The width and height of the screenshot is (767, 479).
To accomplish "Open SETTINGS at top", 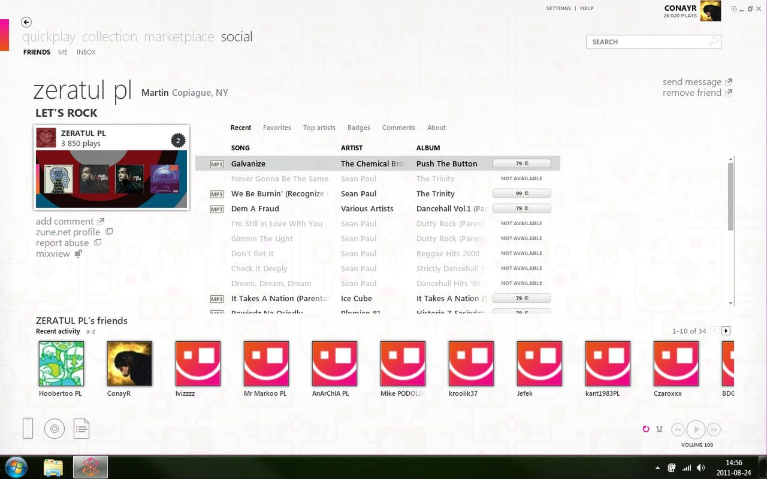I will 558,8.
